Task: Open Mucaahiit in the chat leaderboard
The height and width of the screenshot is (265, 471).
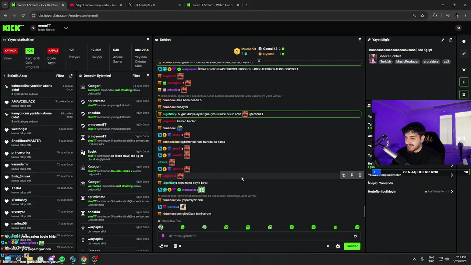Action: click(249, 49)
